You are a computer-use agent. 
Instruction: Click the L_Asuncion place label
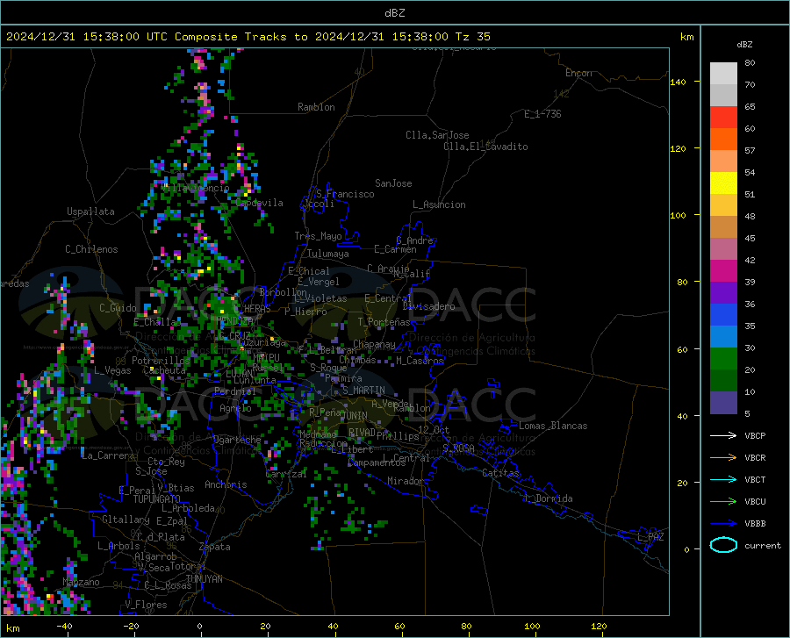(x=439, y=204)
